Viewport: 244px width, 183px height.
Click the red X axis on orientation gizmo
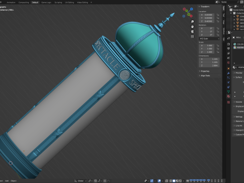coord(191,16)
